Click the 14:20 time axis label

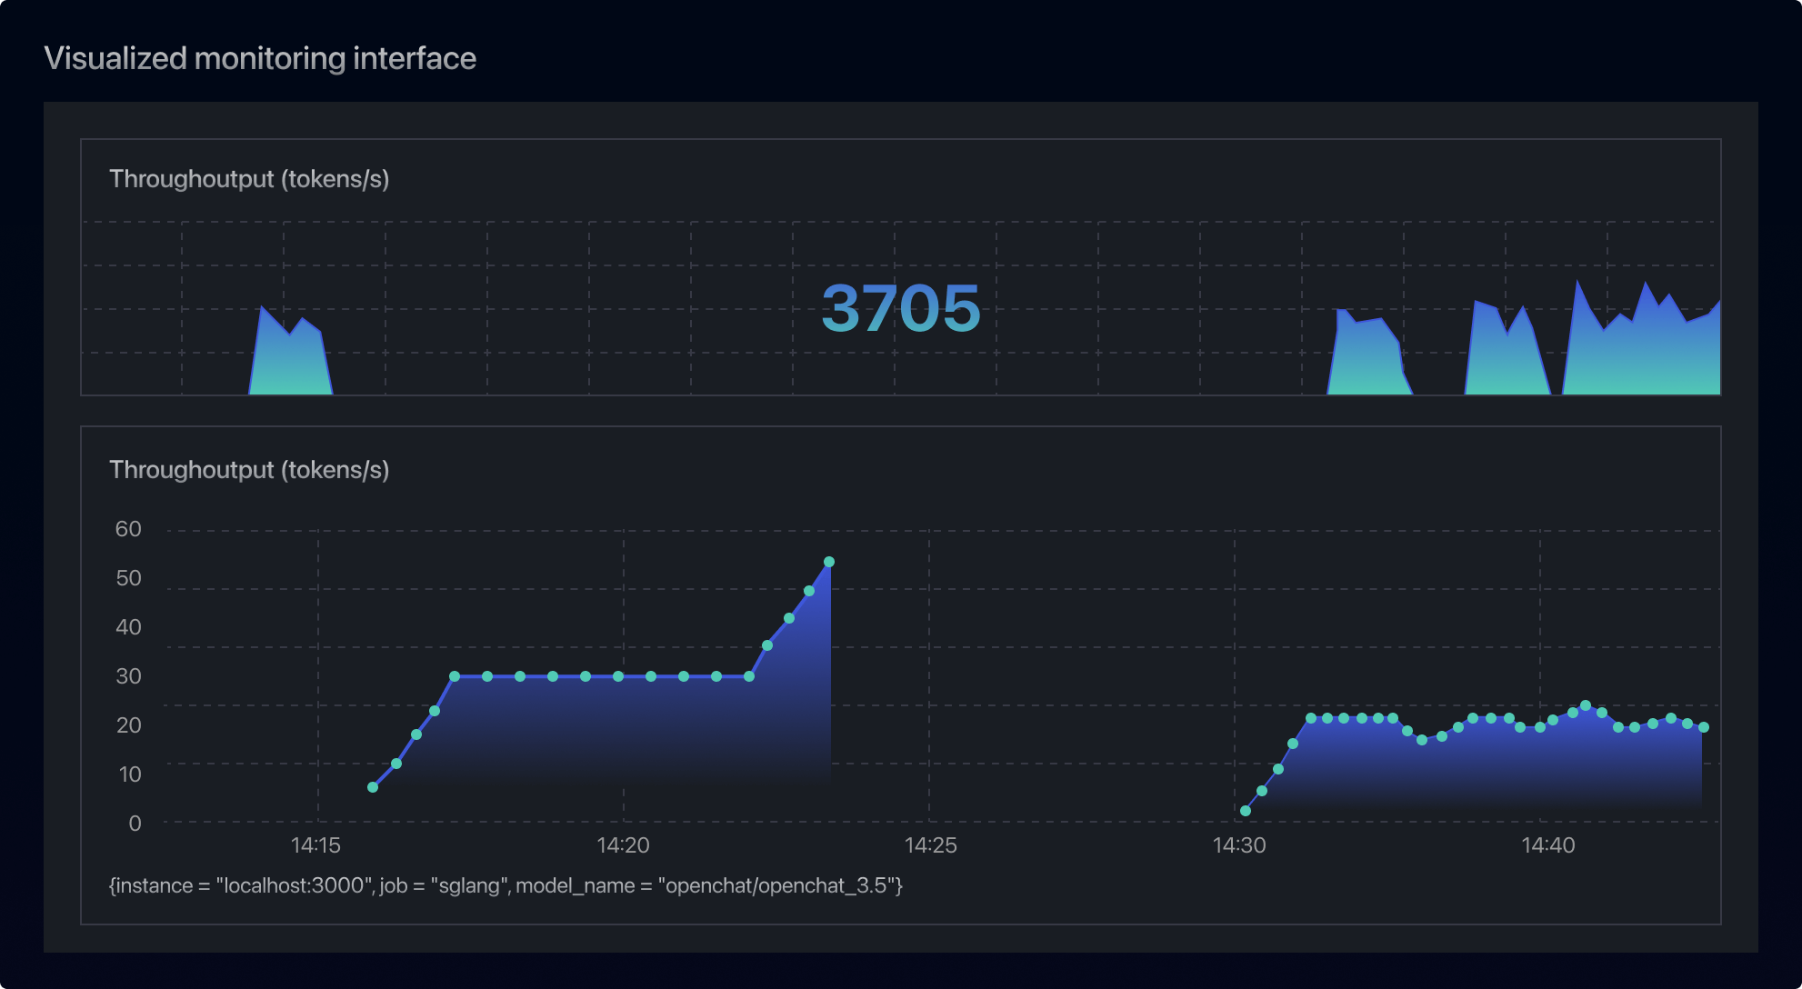tap(623, 845)
